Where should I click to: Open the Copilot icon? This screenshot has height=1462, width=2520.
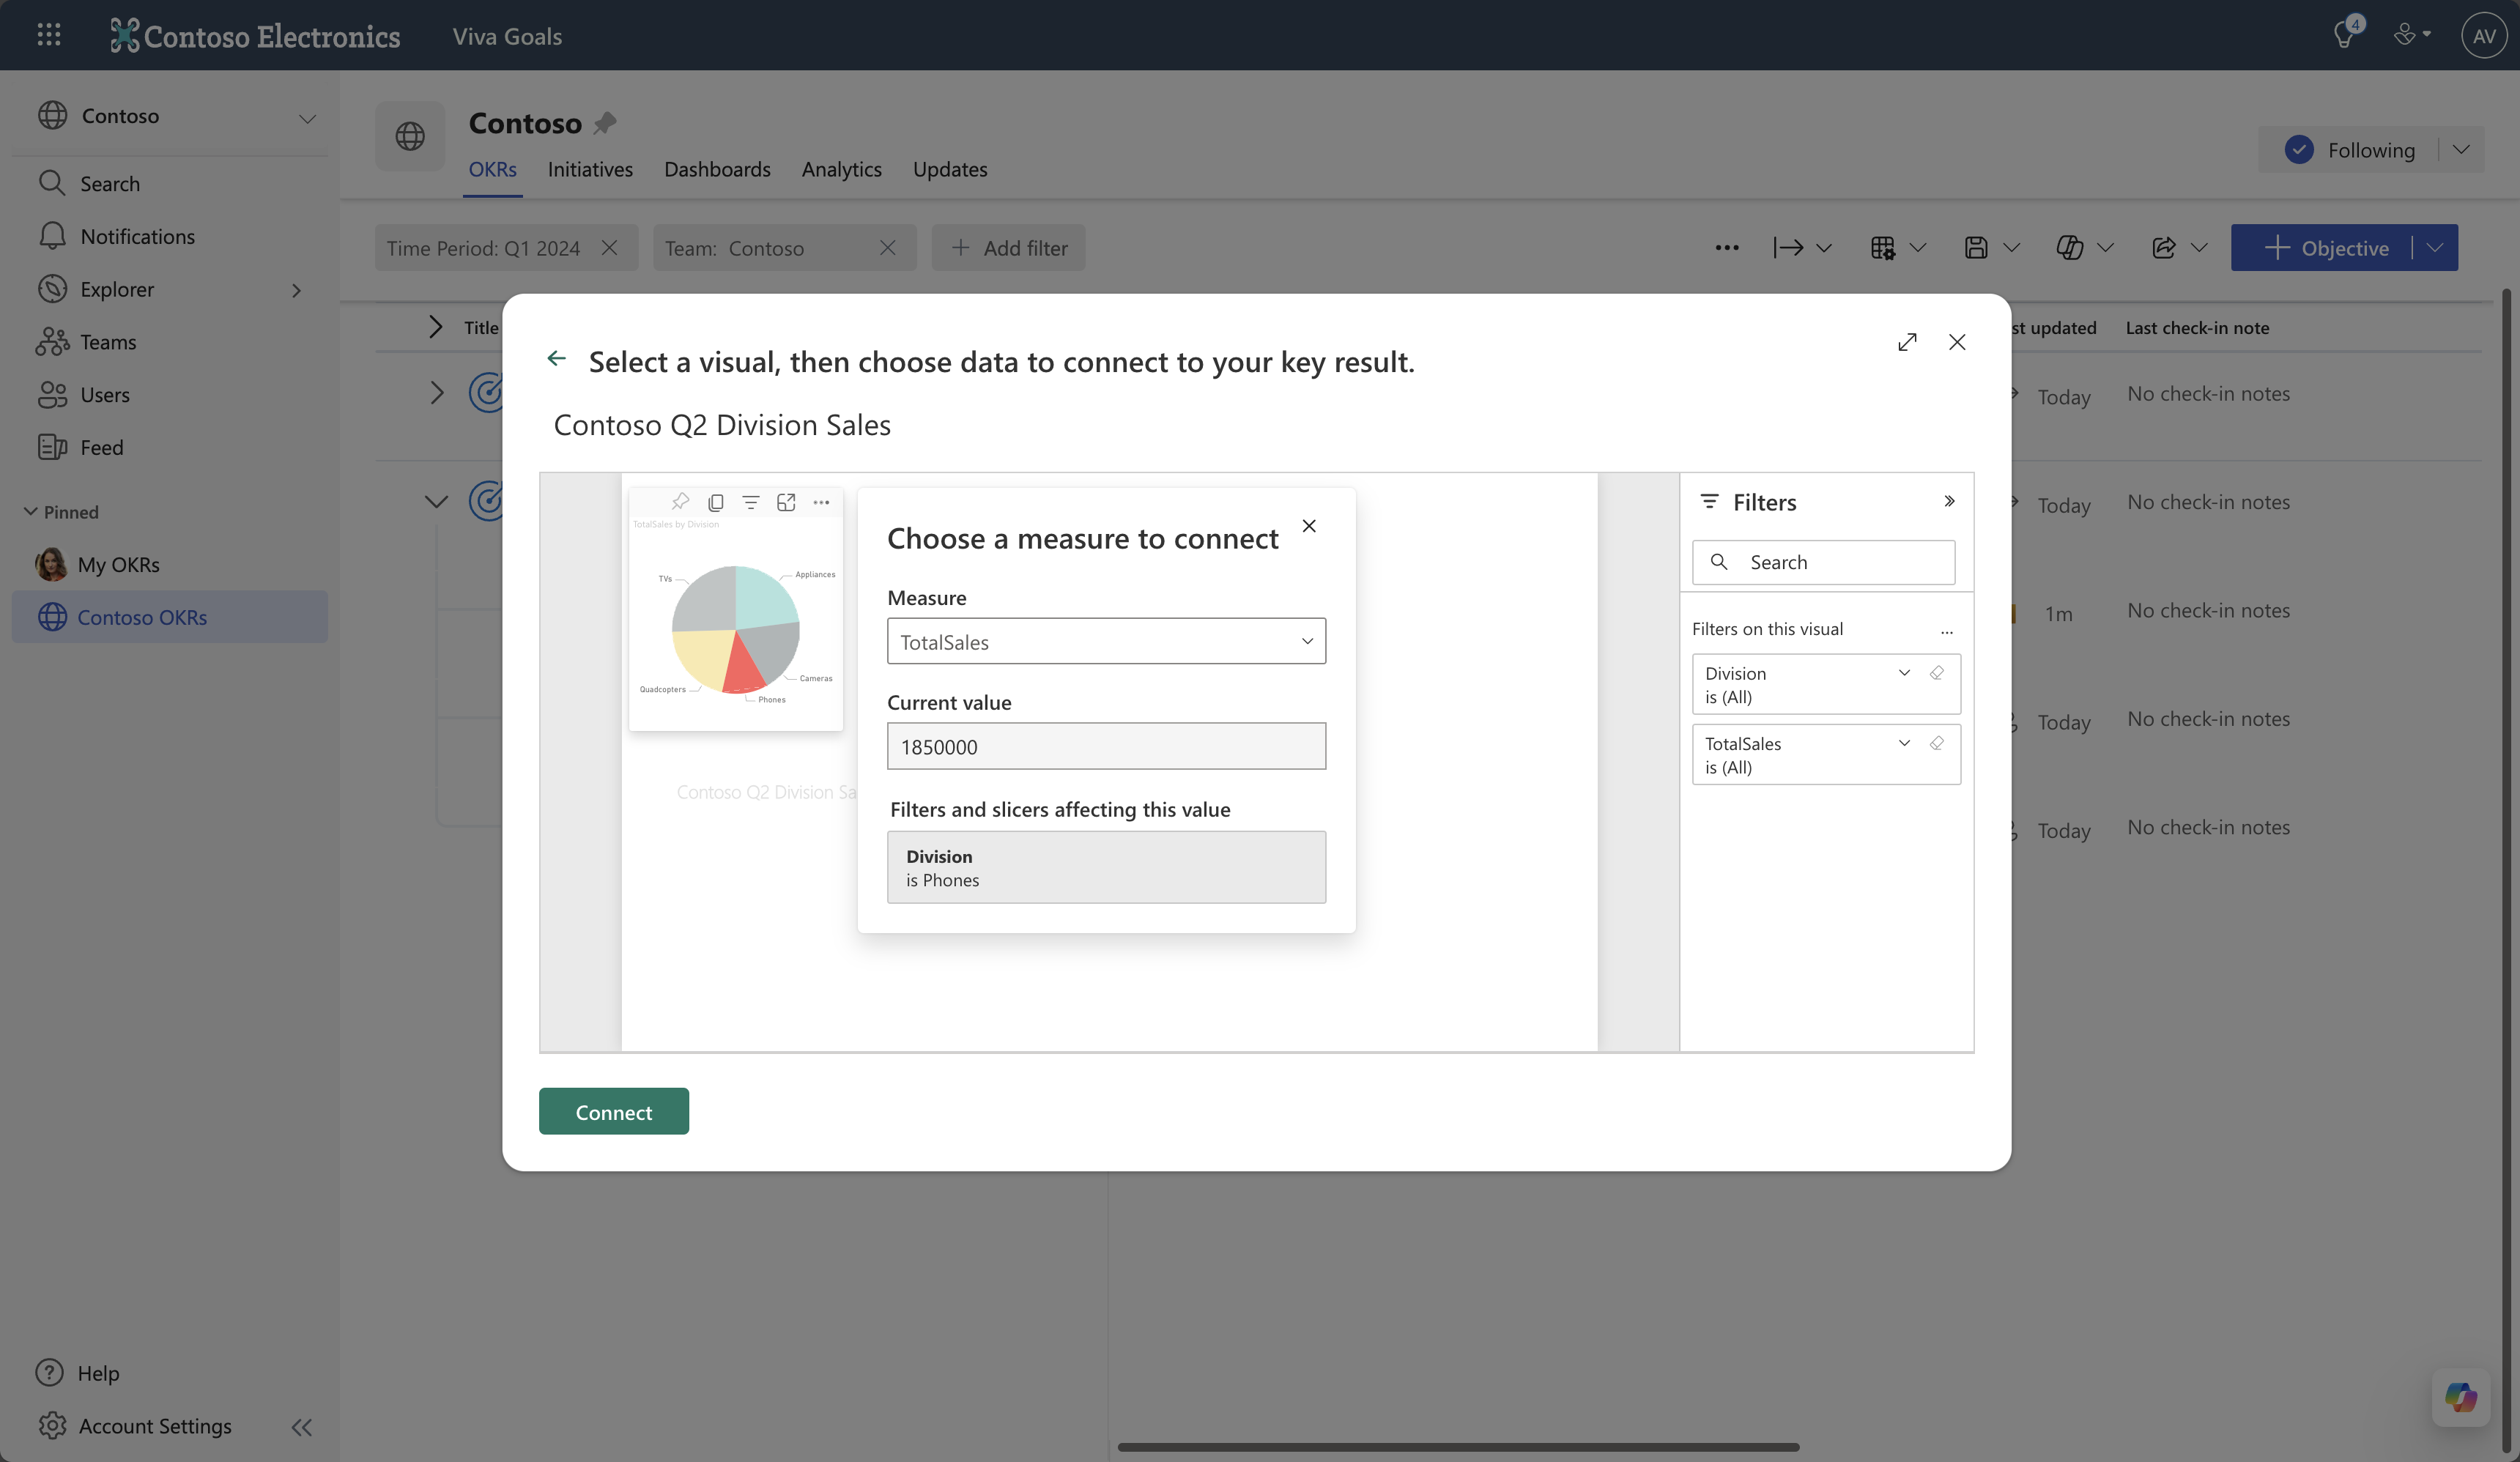pos(2460,1397)
